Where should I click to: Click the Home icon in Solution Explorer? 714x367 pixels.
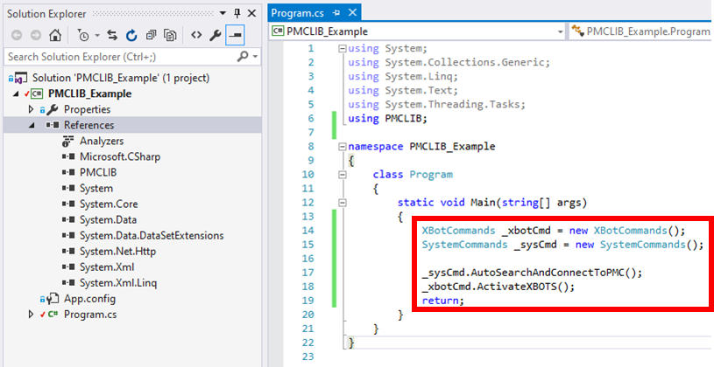pos(55,36)
